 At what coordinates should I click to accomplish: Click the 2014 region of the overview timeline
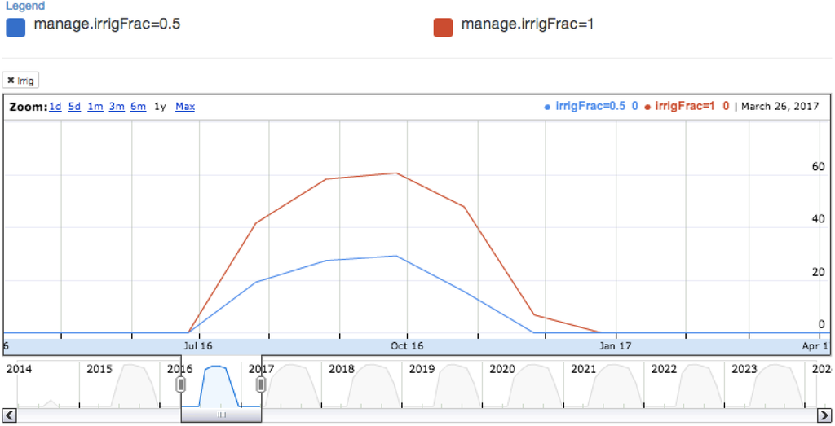pyautogui.click(x=20, y=369)
